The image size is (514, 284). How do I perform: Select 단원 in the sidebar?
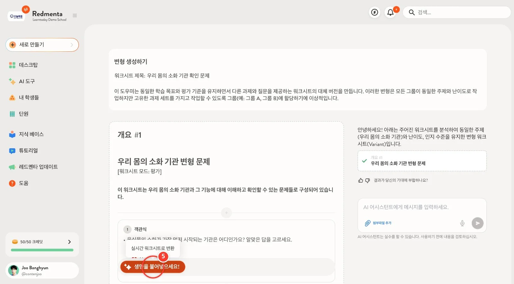click(23, 114)
